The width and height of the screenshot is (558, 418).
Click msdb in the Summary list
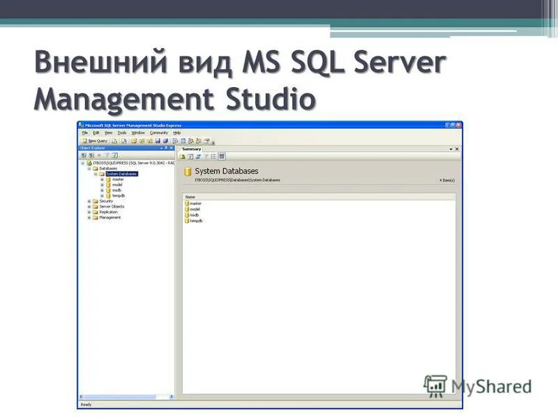tap(193, 215)
